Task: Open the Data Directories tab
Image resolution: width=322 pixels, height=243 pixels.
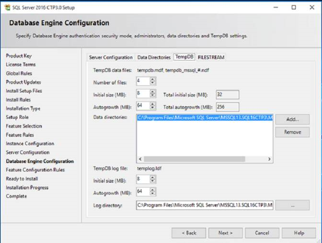Action: [x=154, y=58]
